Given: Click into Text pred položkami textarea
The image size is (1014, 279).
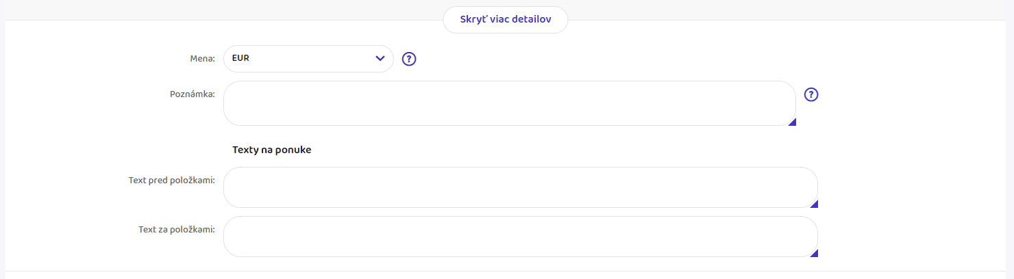Looking at the screenshot, I should click(x=520, y=187).
